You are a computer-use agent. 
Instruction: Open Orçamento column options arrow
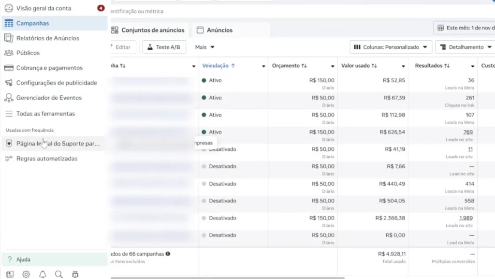point(333,66)
